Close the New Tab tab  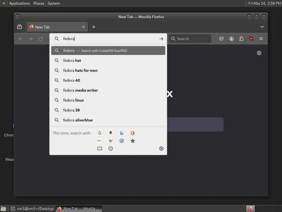click(83, 27)
